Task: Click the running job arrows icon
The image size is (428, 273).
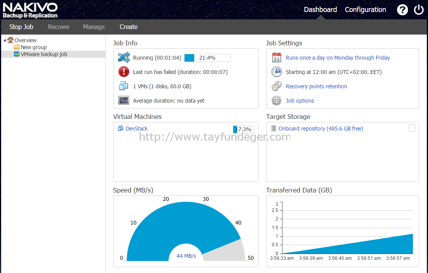Action: [124, 57]
